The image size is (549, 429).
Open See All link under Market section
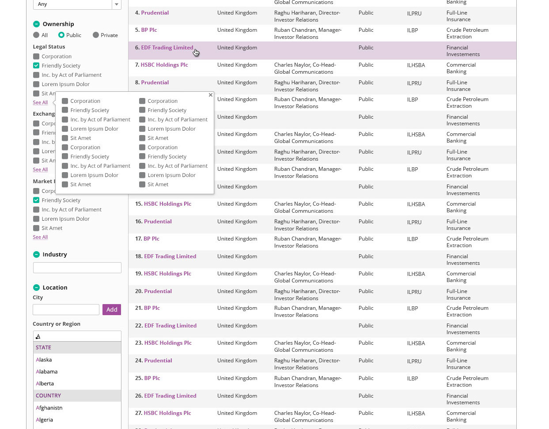40,237
